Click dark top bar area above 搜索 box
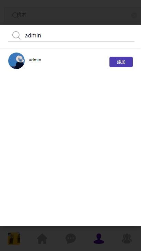The height and width of the screenshot is (251, 141). [x=71, y=4]
